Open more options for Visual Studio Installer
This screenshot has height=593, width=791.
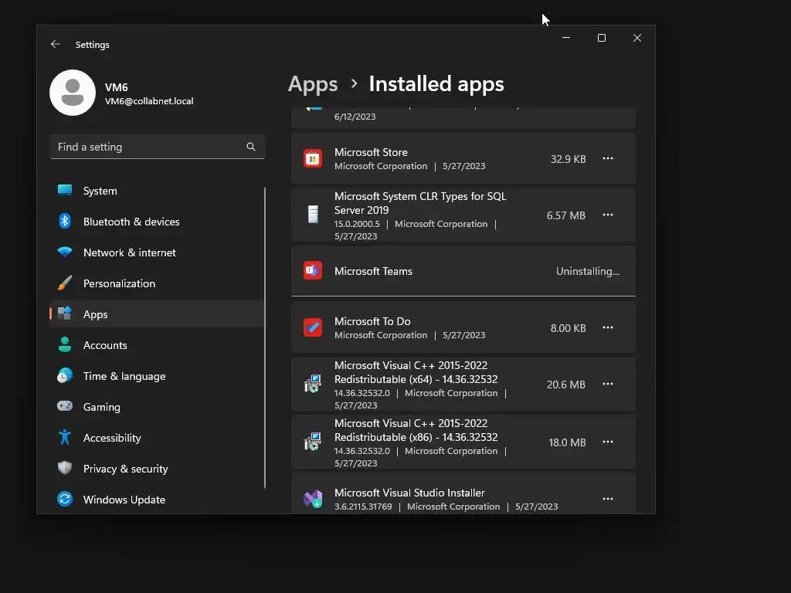pos(608,500)
